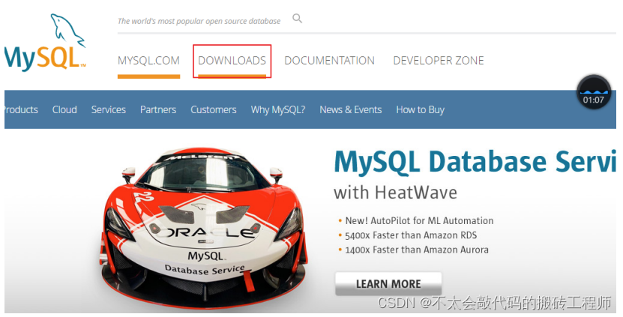Select the How to Buy menu item

421,110
